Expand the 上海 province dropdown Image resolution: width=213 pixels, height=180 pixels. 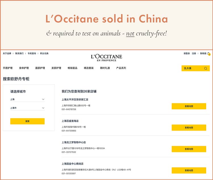(27, 99)
